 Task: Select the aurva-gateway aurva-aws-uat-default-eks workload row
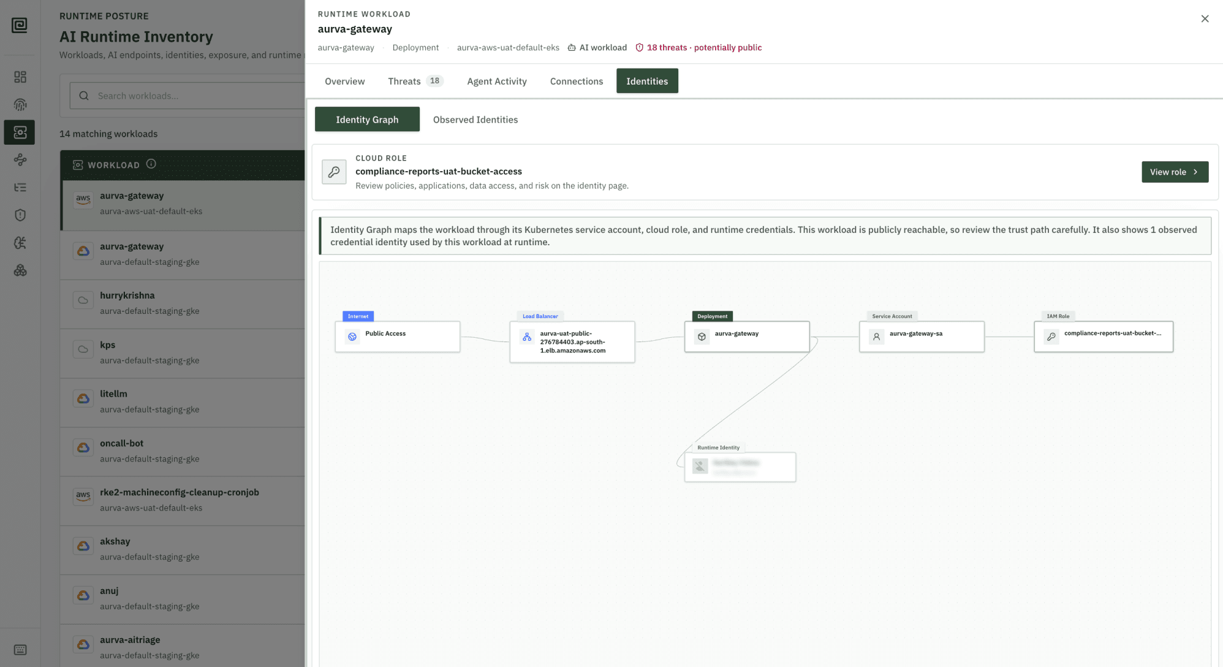pyautogui.click(x=183, y=204)
